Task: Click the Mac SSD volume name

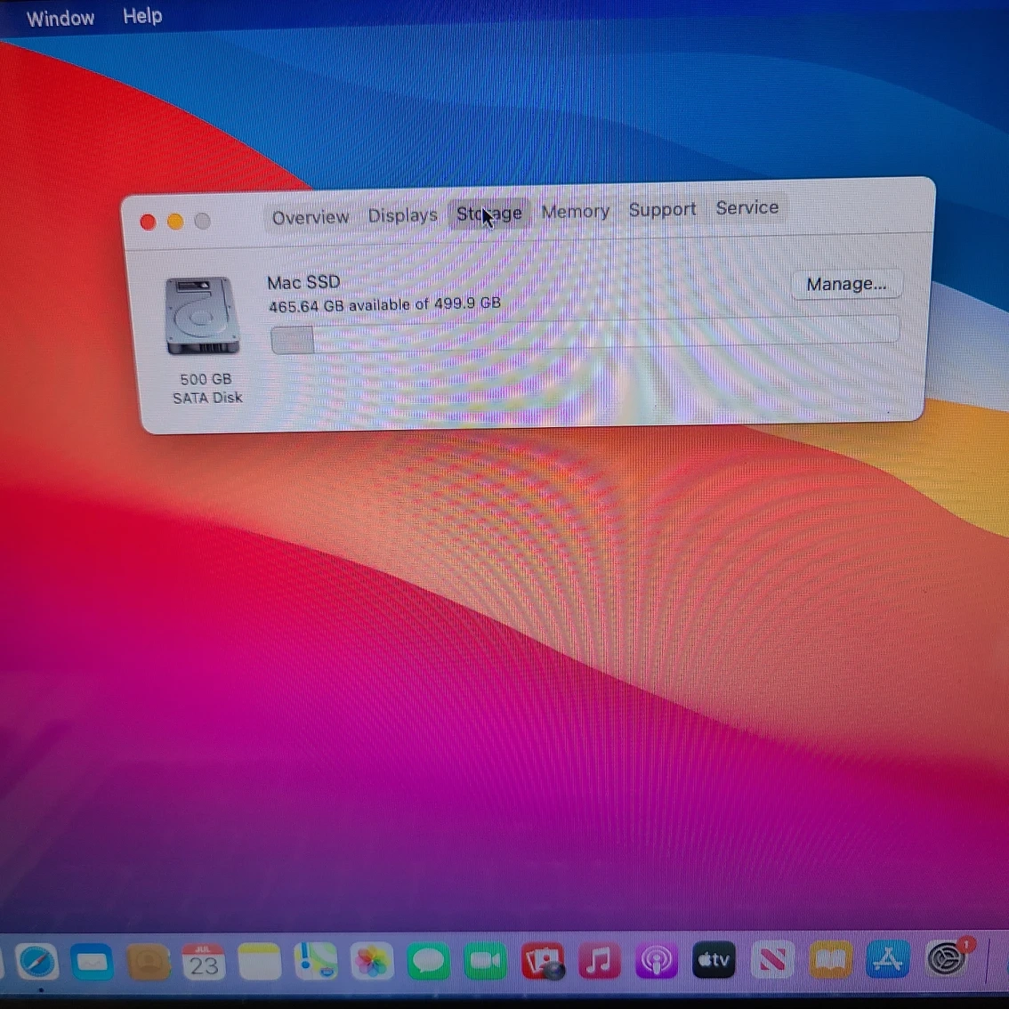Action: point(303,282)
